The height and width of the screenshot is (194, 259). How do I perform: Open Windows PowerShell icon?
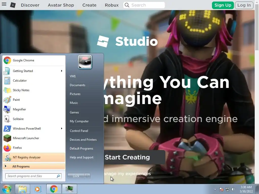pyautogui.click(x=7, y=129)
